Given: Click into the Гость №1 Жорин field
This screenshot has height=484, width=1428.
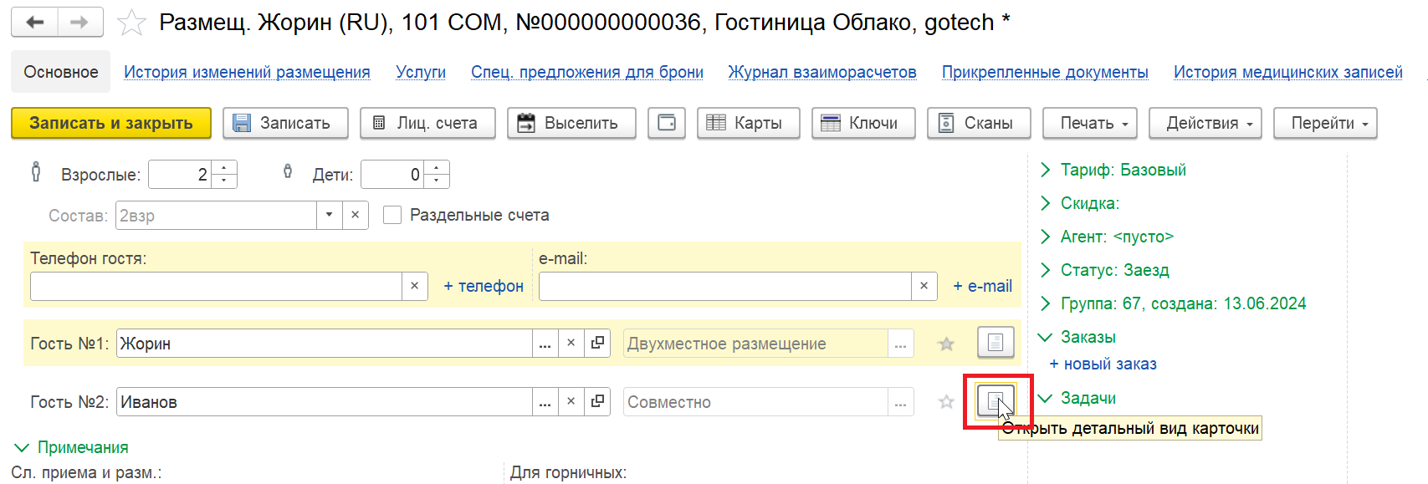Looking at the screenshot, I should [325, 344].
